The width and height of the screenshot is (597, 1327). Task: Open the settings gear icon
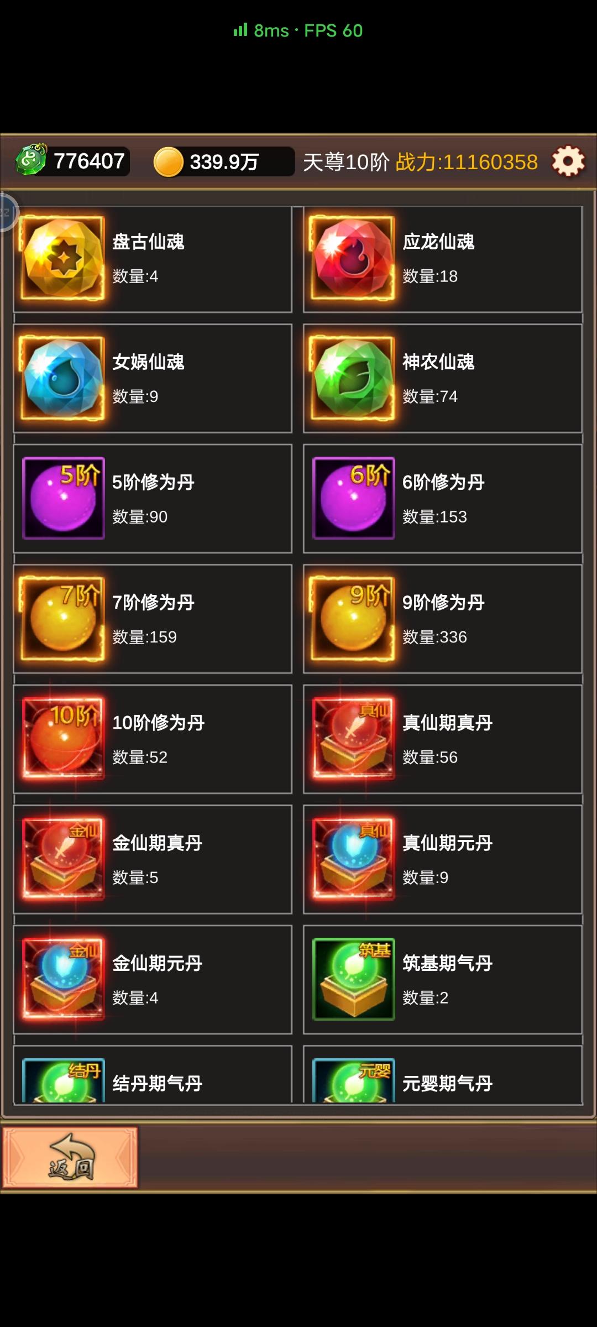point(568,161)
